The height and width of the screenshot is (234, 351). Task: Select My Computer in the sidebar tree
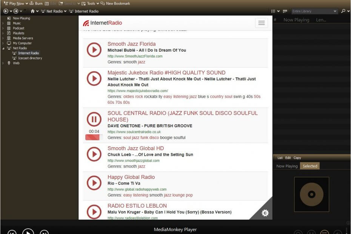pyautogui.click(x=22, y=43)
